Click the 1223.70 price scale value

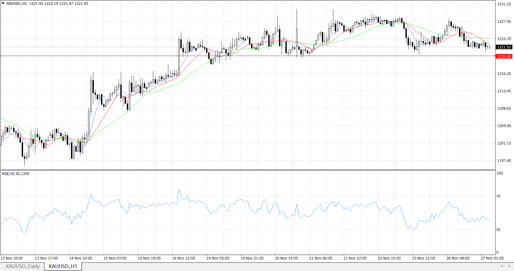point(504,39)
